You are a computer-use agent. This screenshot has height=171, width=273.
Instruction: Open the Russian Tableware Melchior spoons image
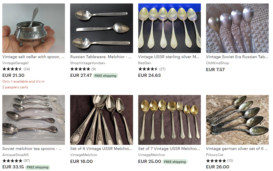point(102,28)
